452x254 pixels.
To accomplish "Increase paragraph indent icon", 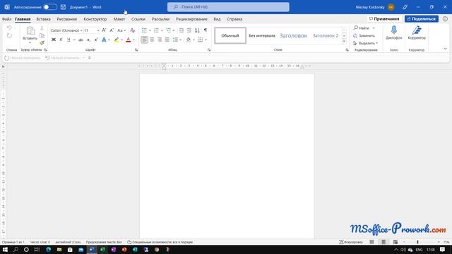I will pos(189,30).
